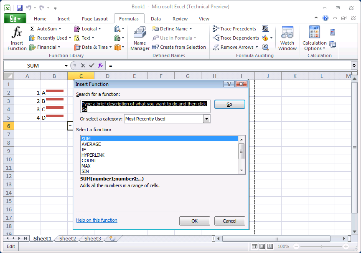The image size is (361, 253).
Task: Click Error Checking icon
Action: pyautogui.click(x=265, y=38)
